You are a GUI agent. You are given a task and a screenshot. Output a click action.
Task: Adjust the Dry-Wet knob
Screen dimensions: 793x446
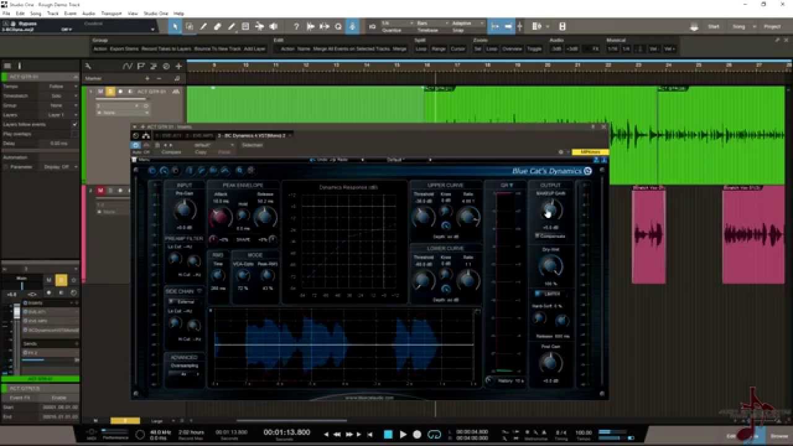[x=550, y=266]
